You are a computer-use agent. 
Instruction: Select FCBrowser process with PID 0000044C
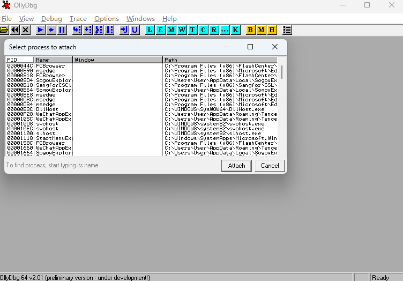point(141,66)
